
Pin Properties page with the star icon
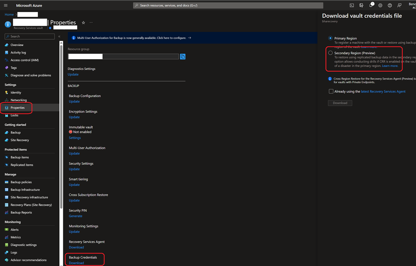point(83,23)
